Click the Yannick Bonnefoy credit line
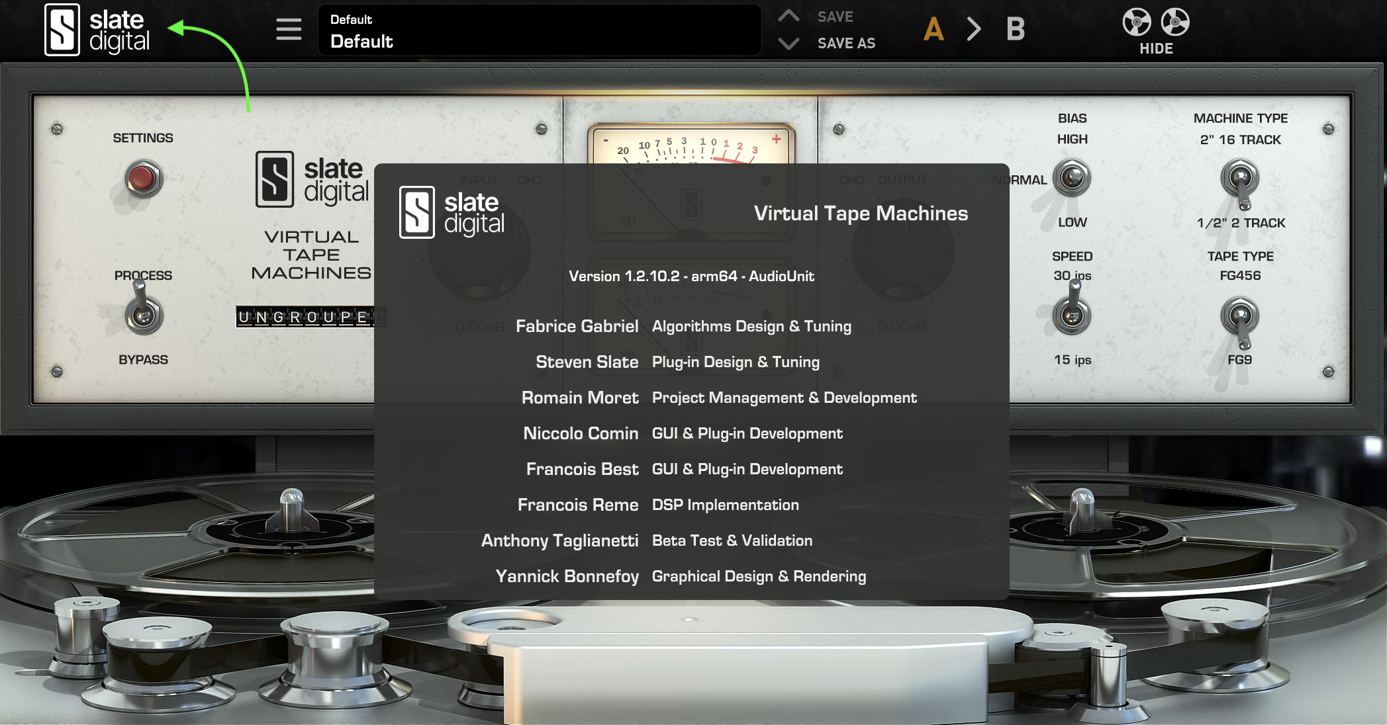Screen dimensions: 1387x725 tap(681, 576)
